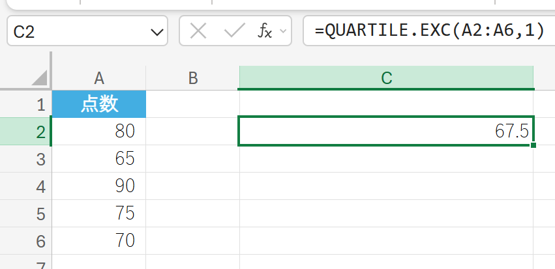
Task: Select column C header
Action: (386, 78)
